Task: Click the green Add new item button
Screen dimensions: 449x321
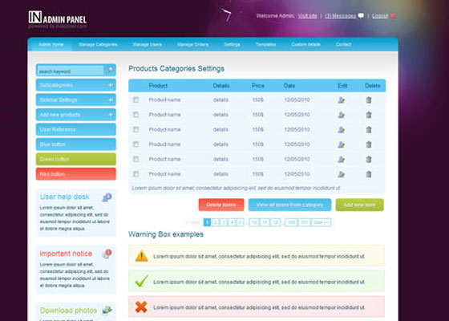Action: tap(360, 205)
